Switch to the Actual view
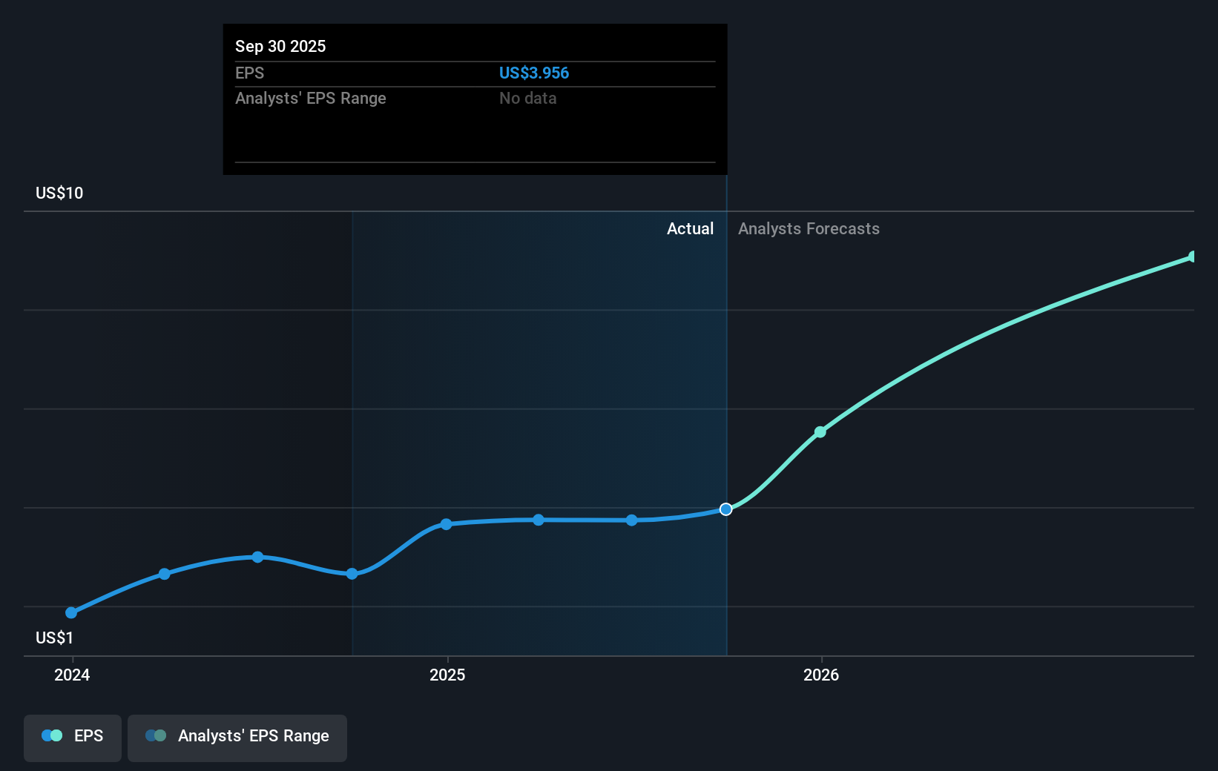 click(690, 229)
